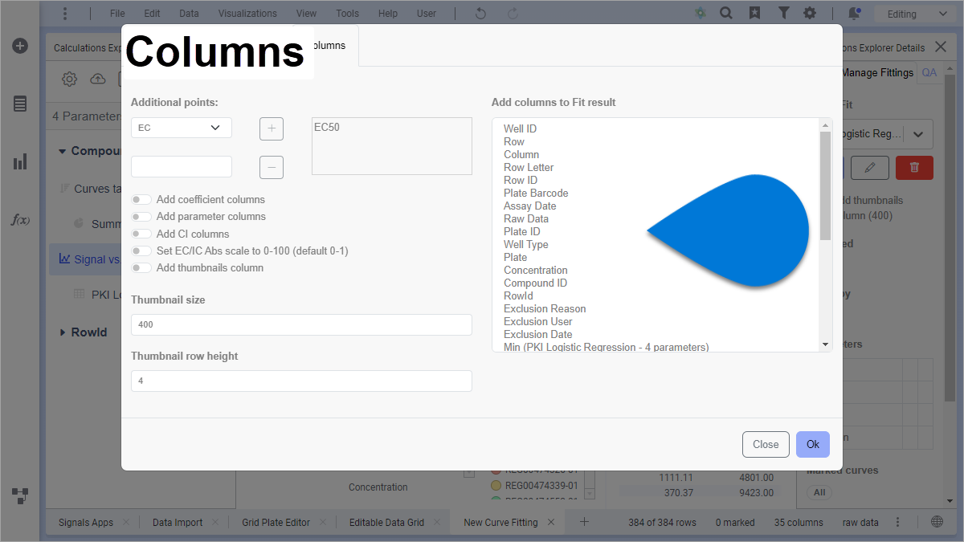964x542 pixels.
Task: Click the Thumbnail size input field
Action: tap(301, 324)
